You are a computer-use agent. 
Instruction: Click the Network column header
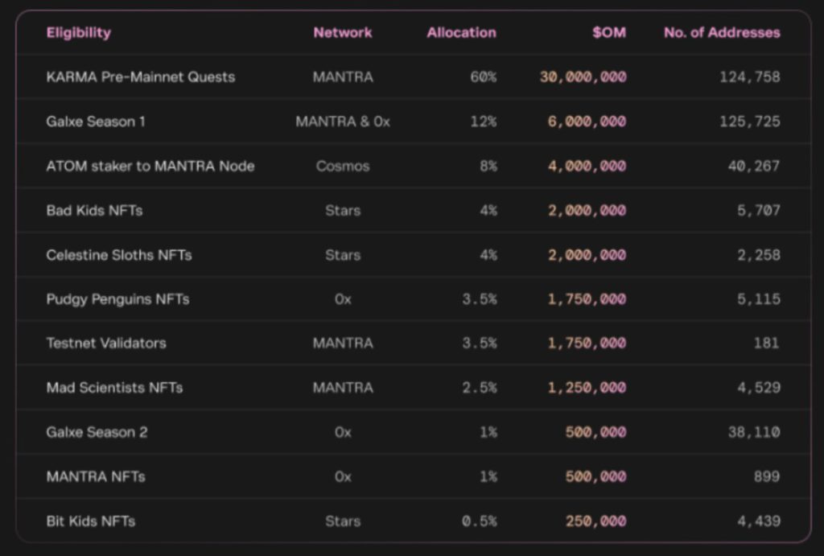tap(343, 33)
